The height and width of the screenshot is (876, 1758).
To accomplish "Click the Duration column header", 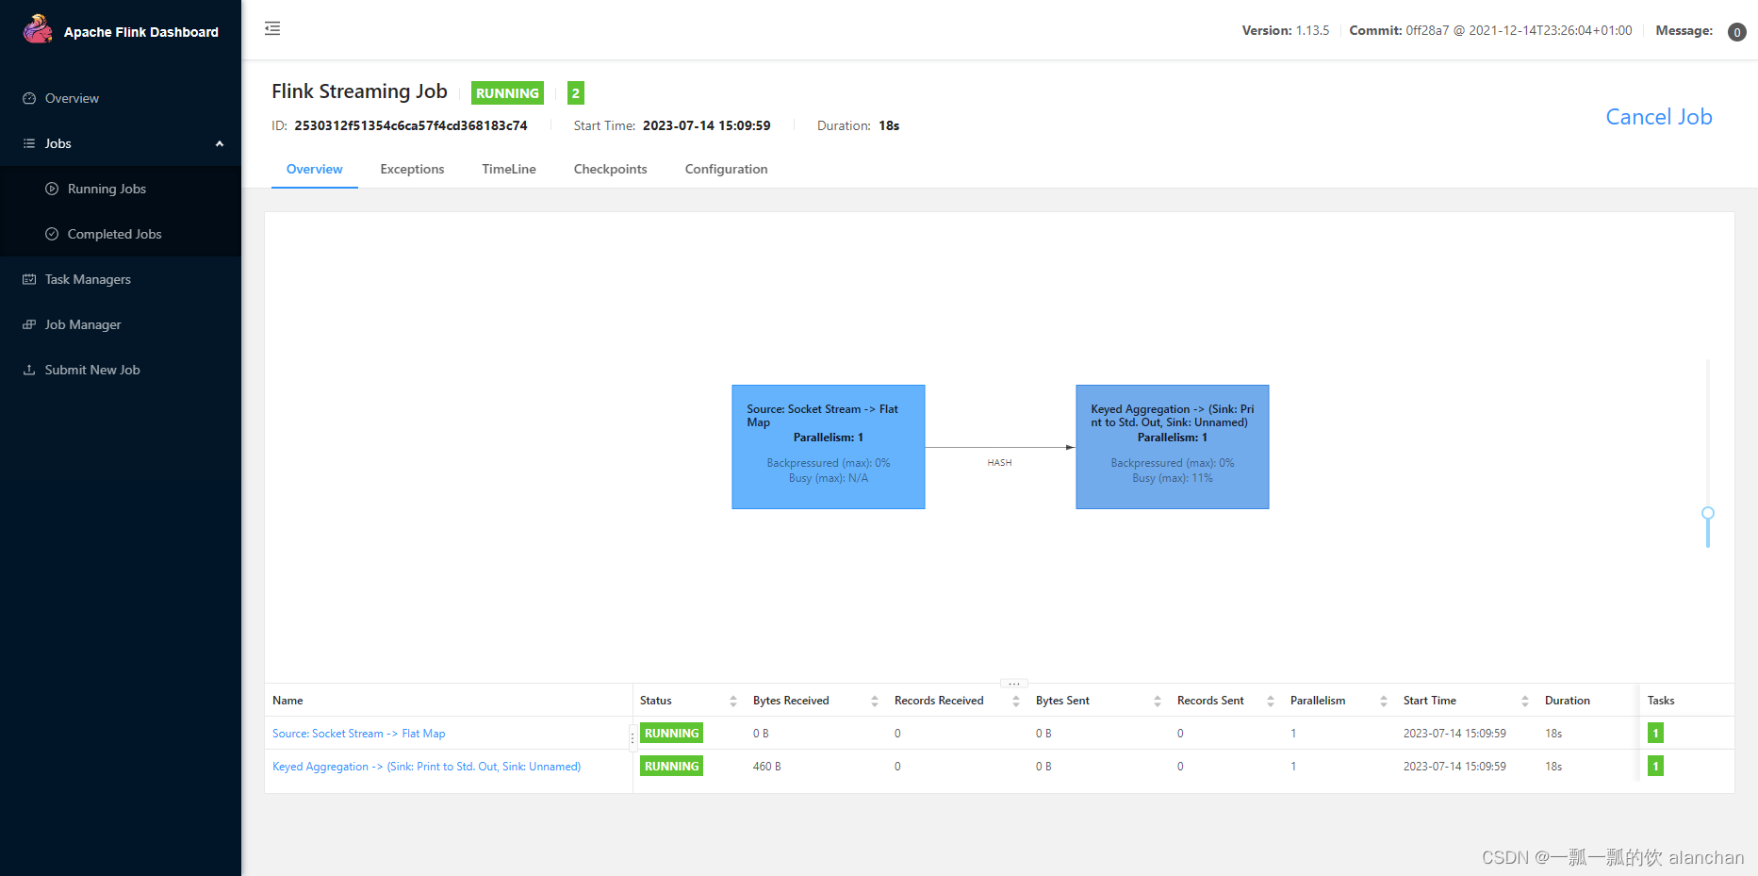I will 1567,701.
